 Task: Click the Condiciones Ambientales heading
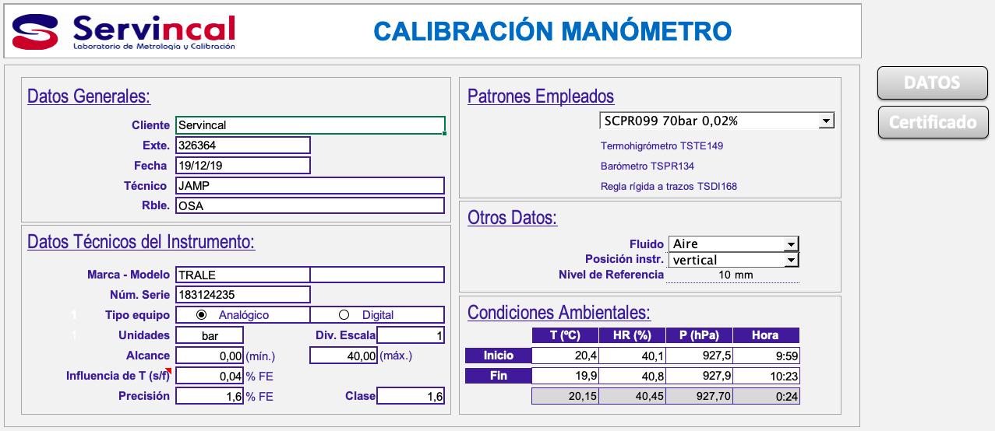(x=559, y=313)
